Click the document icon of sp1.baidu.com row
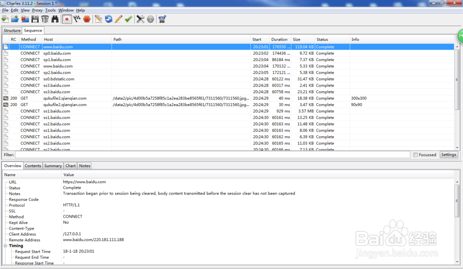This screenshot has height=269, width=463. coord(6,60)
